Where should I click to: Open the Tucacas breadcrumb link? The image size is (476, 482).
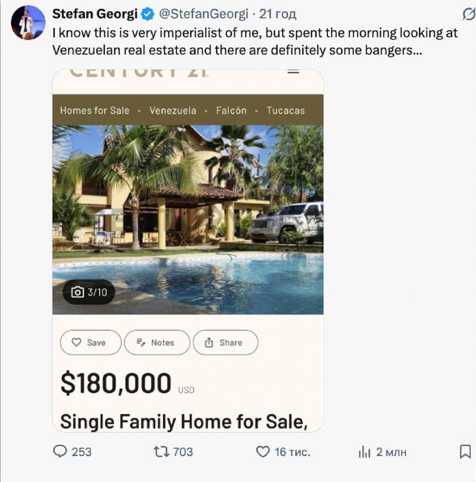point(285,110)
